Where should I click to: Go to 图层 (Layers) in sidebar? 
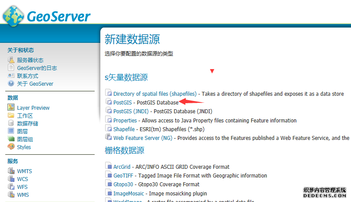[x=22, y=131]
